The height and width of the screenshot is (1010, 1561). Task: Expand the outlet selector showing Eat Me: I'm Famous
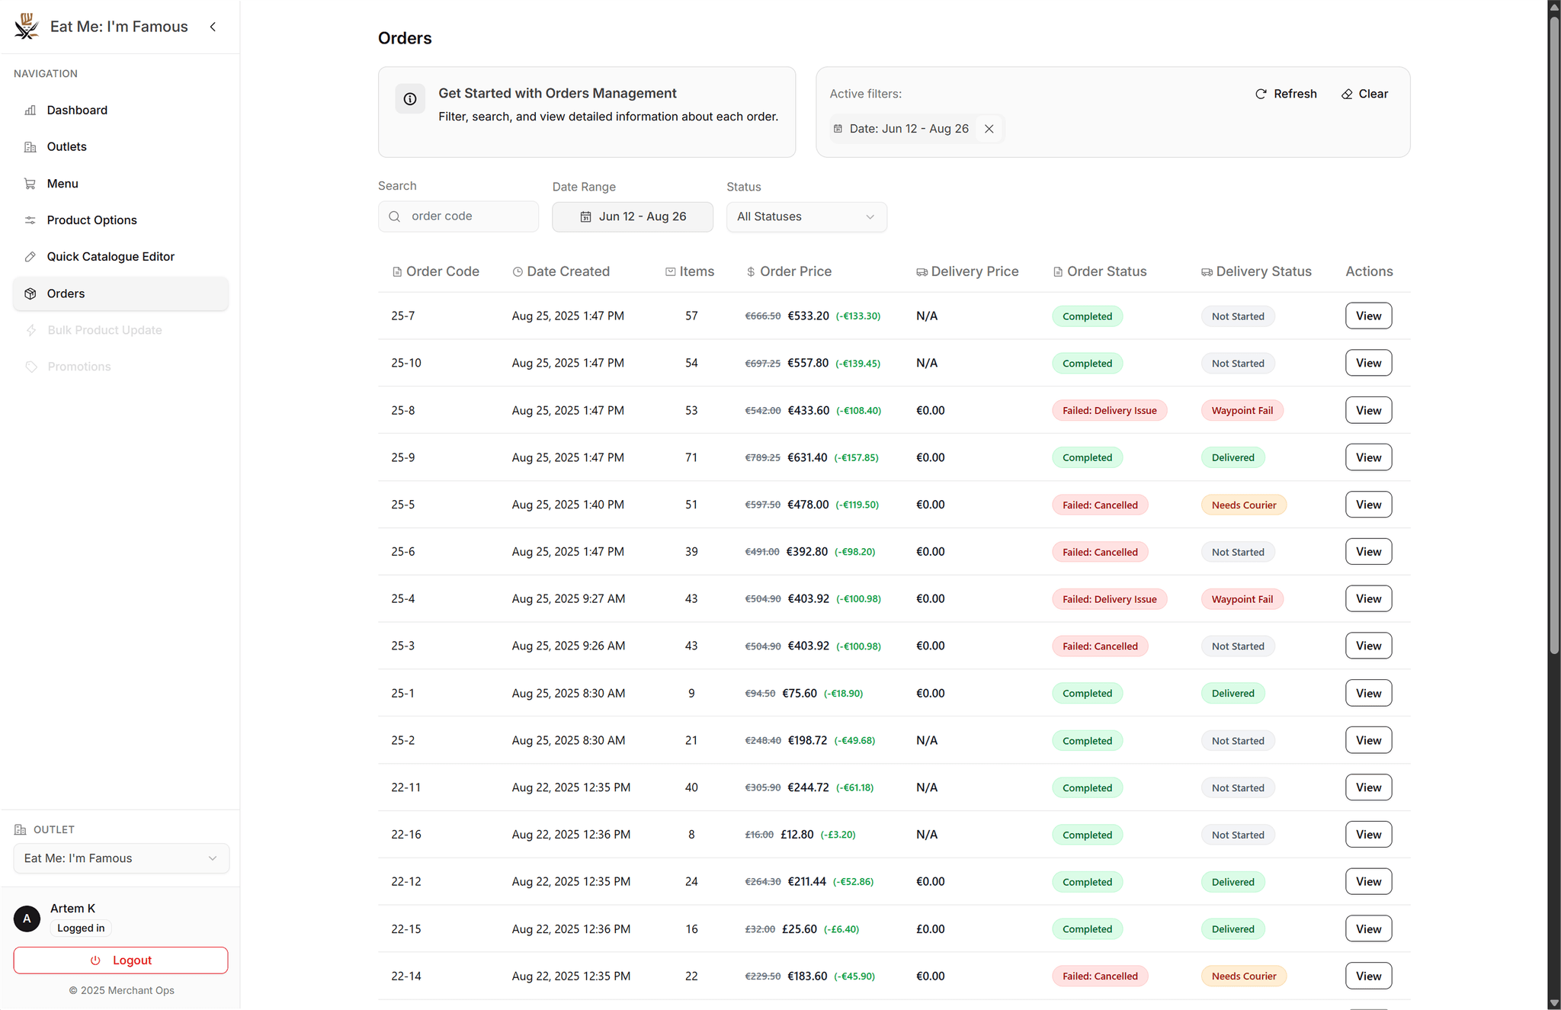[120, 858]
